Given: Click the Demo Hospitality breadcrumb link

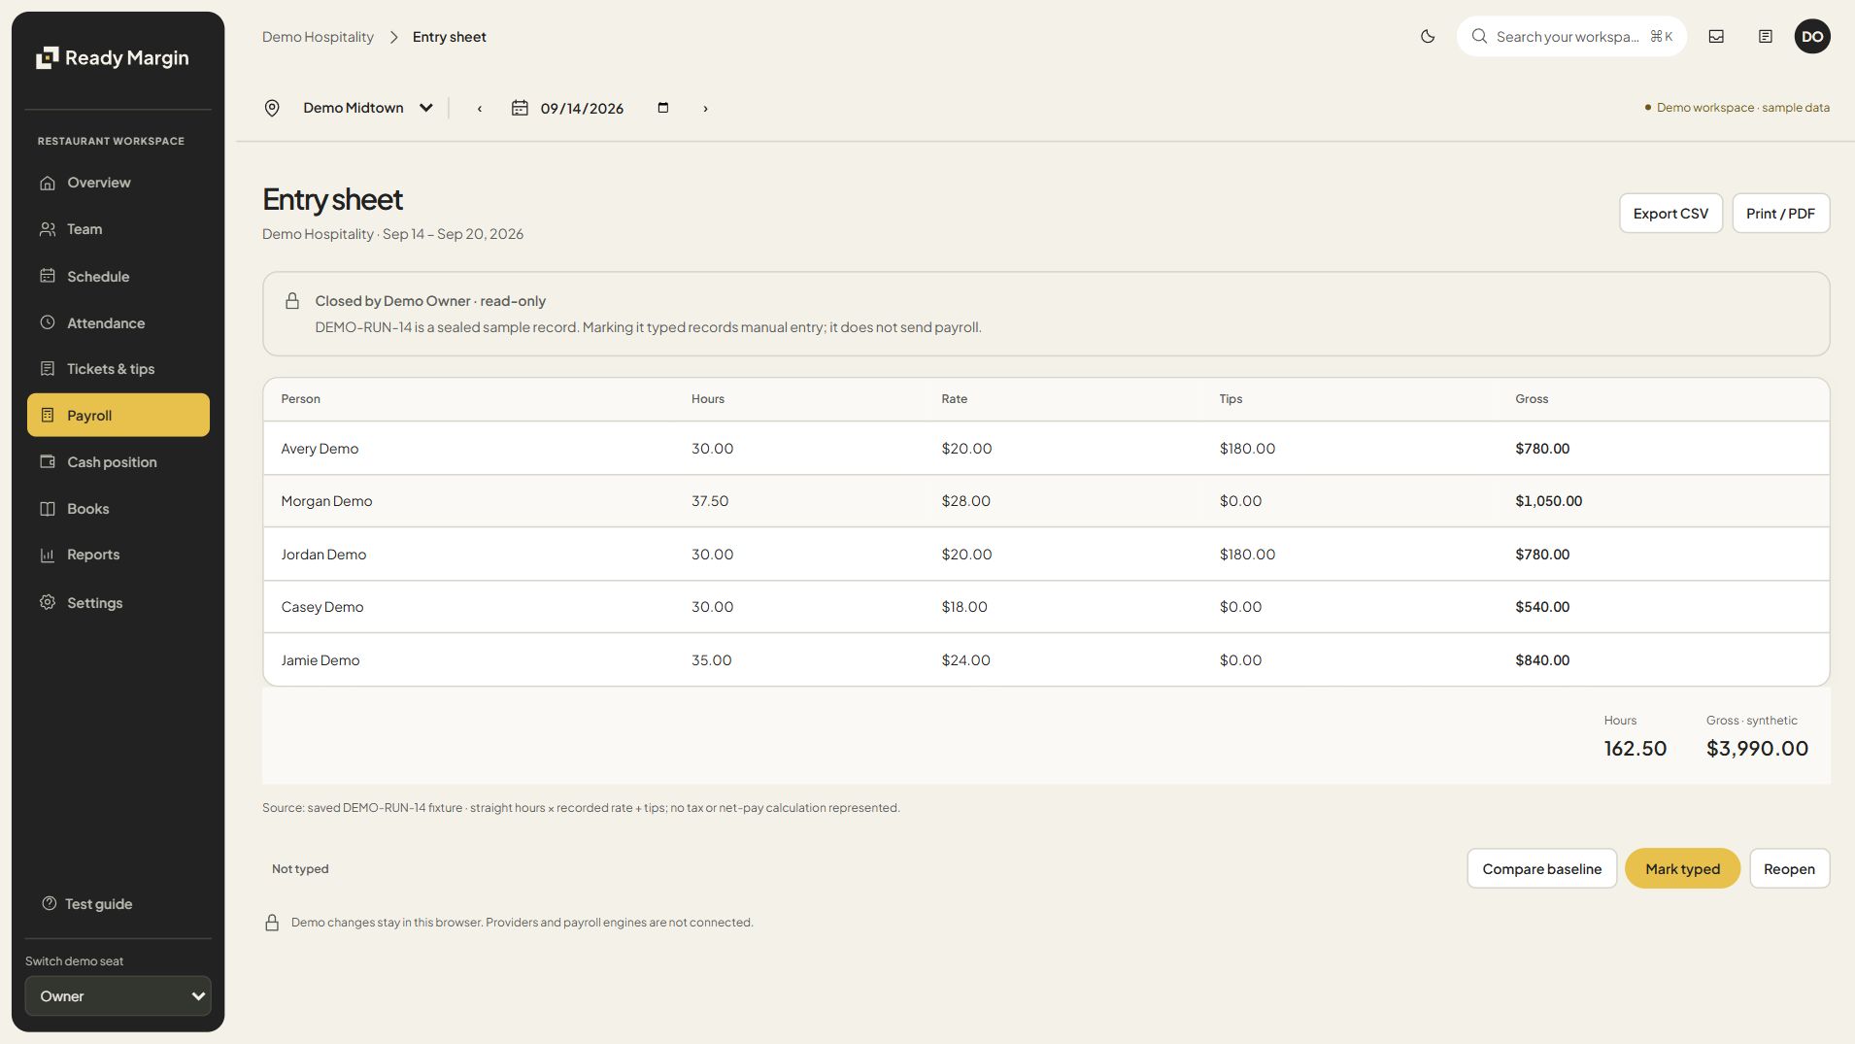Looking at the screenshot, I should 318,37.
